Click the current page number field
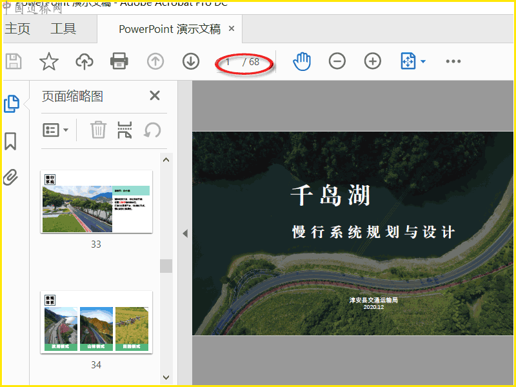516x387 pixels. click(x=228, y=62)
